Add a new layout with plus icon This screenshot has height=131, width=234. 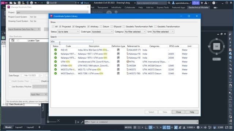[39, 127]
